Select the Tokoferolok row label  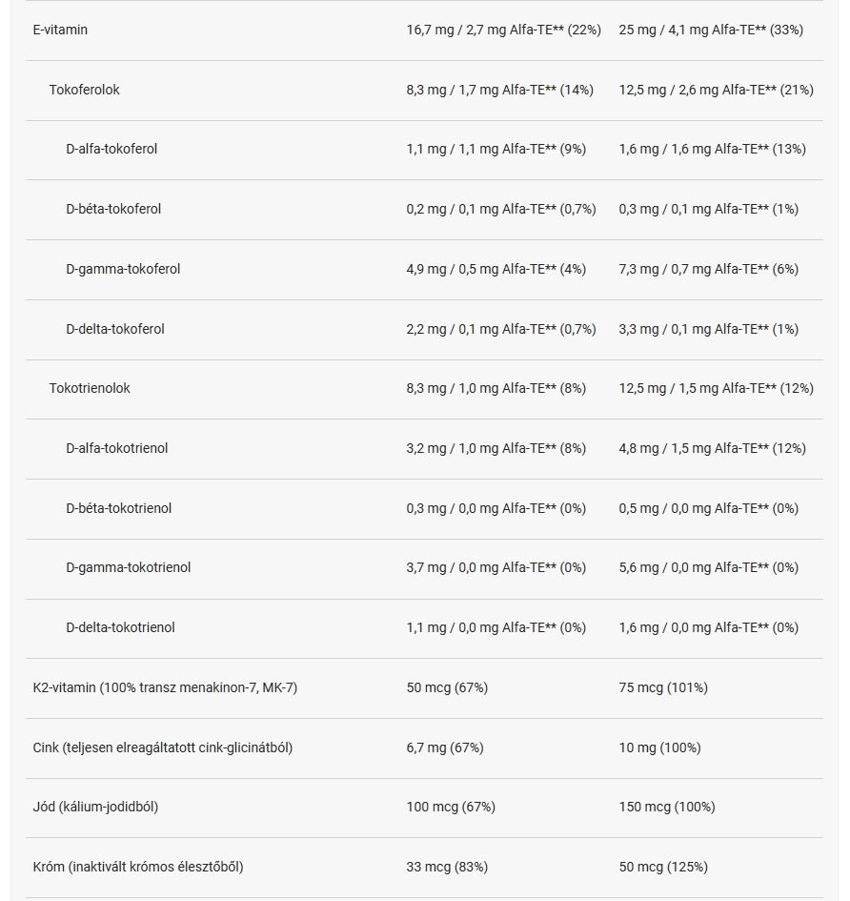pyautogui.click(x=85, y=90)
